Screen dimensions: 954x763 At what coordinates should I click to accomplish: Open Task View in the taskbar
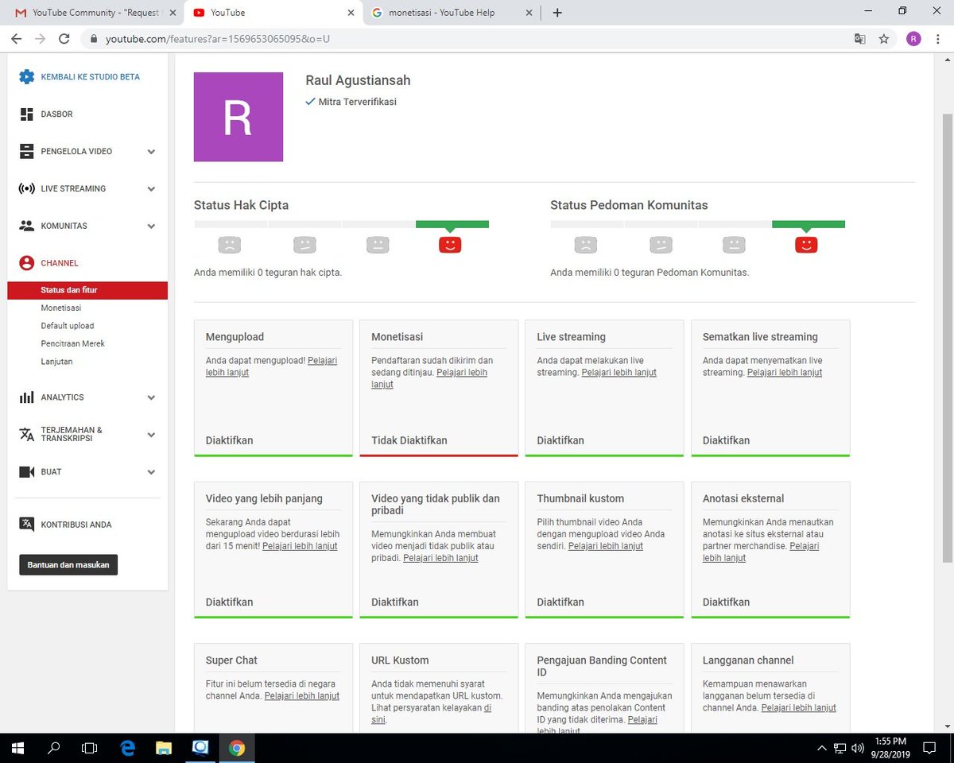90,748
